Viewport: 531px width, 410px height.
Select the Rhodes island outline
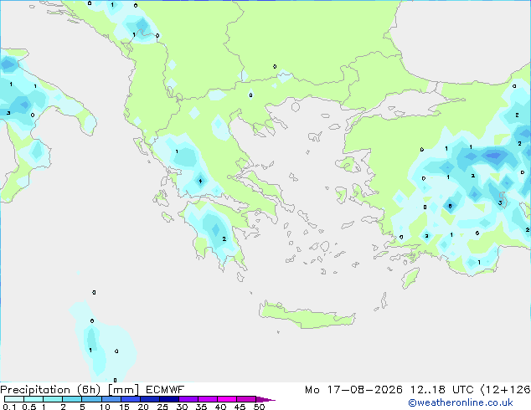point(410,278)
